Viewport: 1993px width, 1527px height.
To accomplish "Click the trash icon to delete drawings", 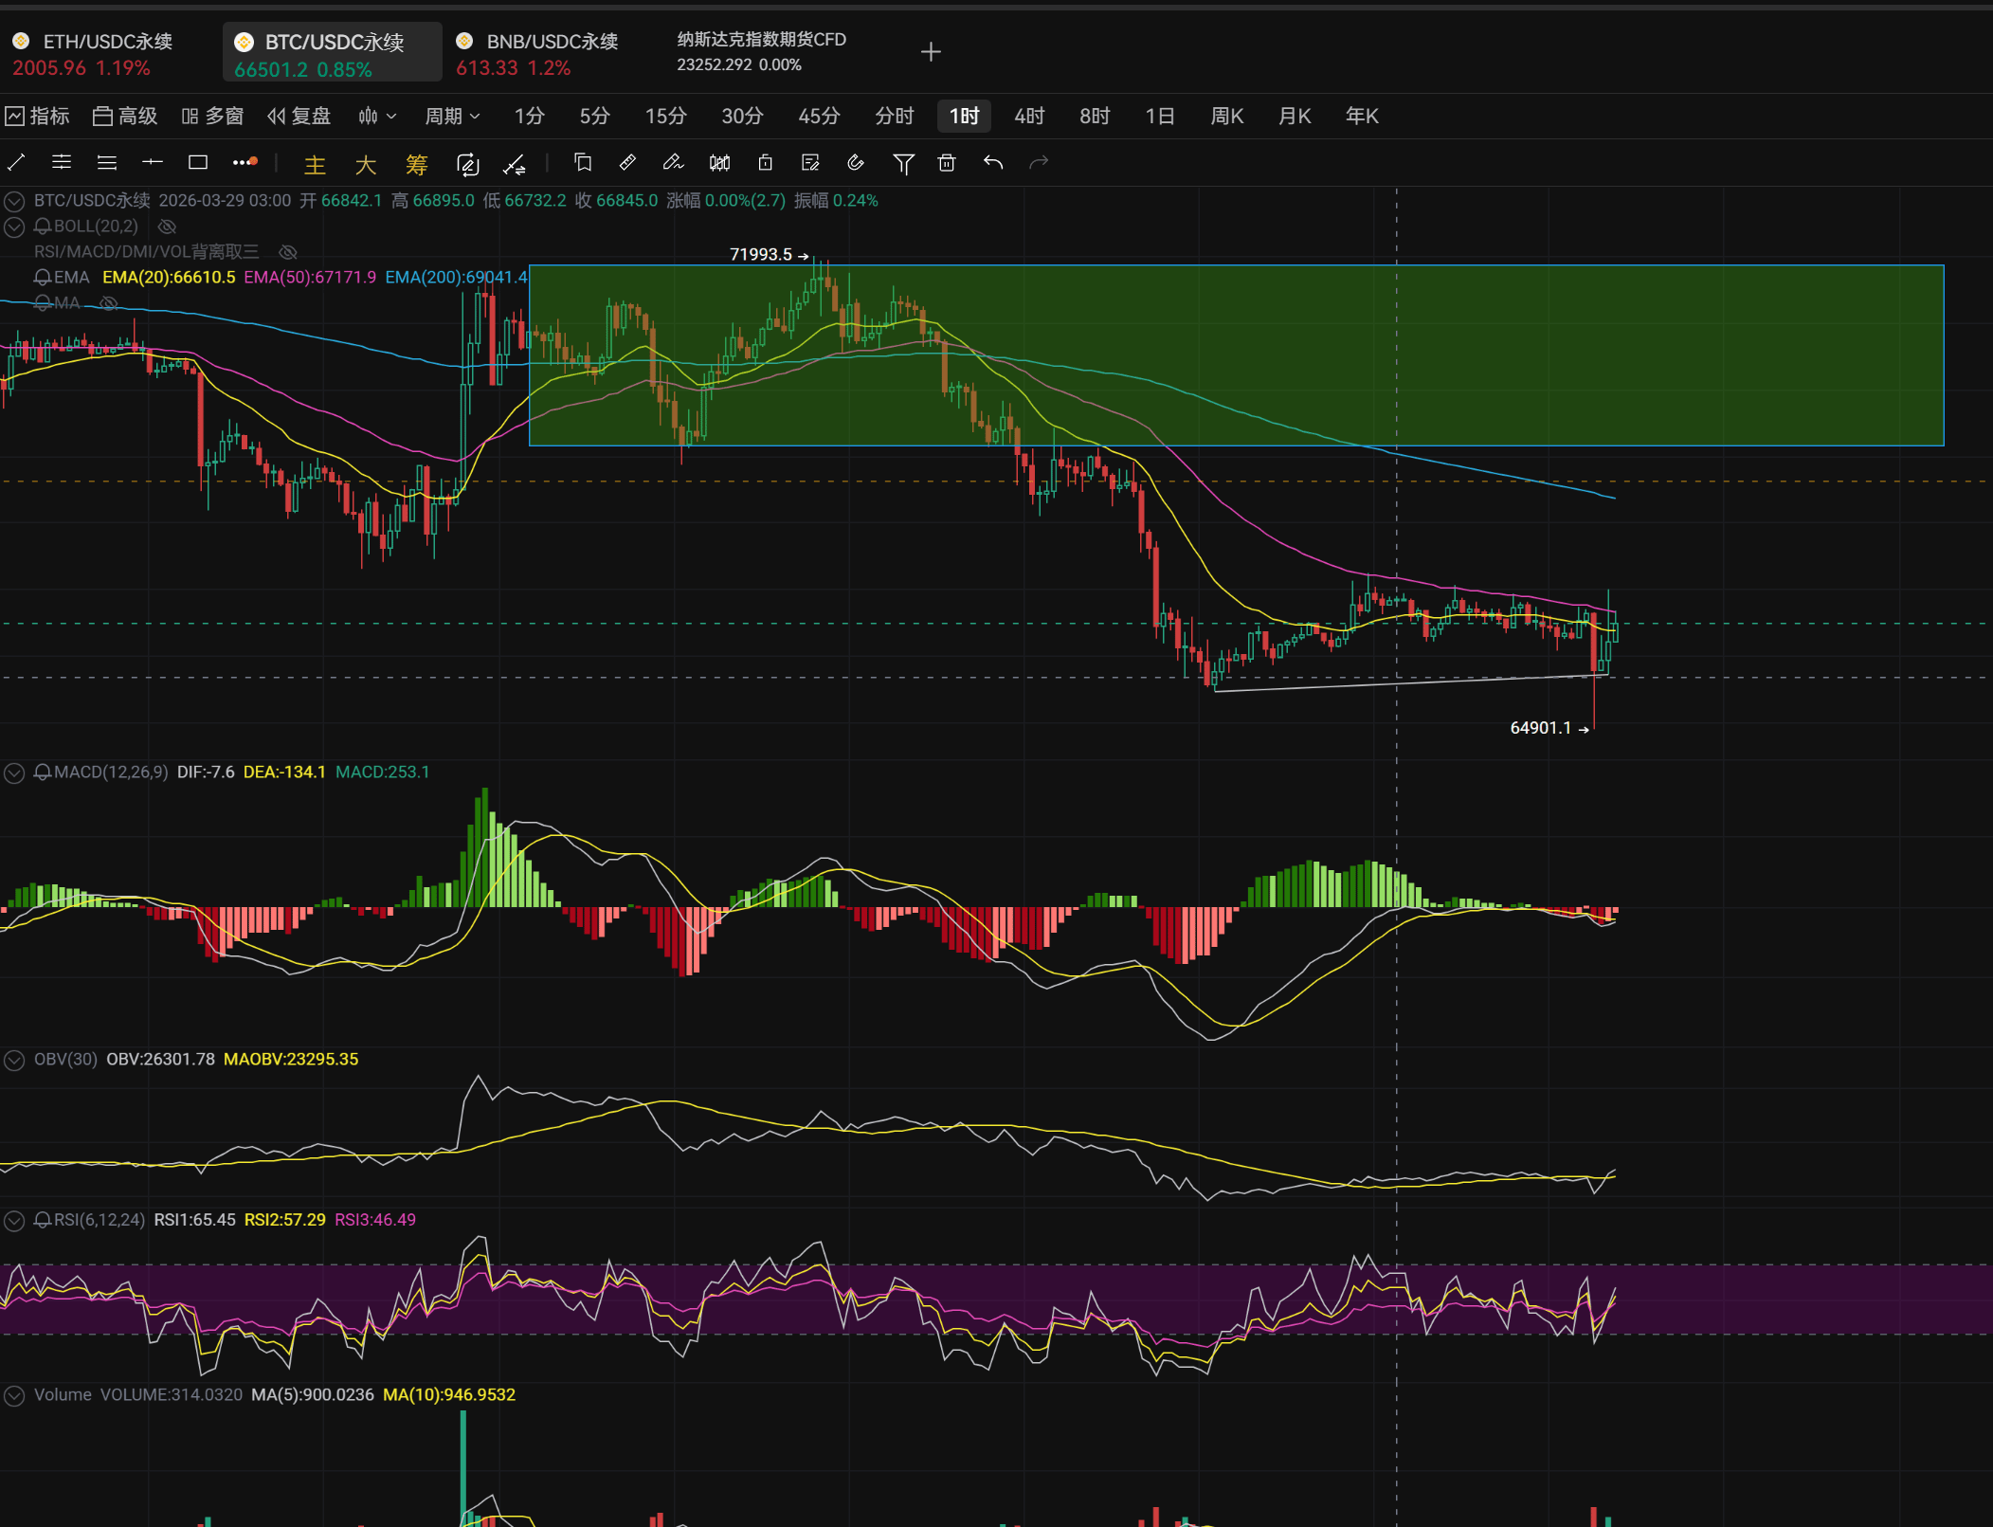I will coord(946,163).
